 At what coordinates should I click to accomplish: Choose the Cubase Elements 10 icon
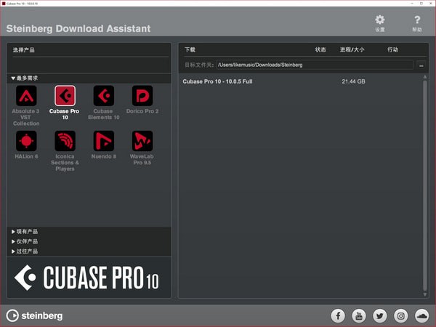coord(103,96)
